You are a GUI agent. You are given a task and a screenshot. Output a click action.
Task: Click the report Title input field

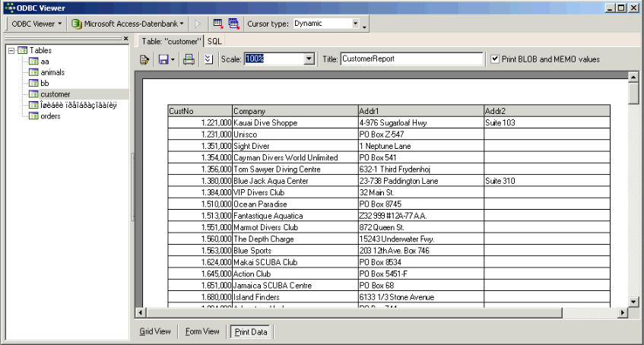[x=411, y=59]
